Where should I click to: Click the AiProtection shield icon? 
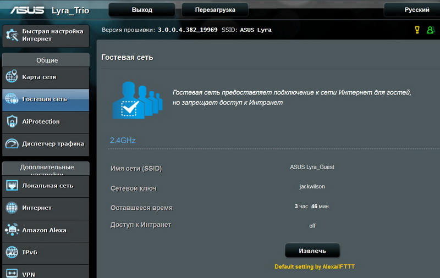tap(12, 121)
